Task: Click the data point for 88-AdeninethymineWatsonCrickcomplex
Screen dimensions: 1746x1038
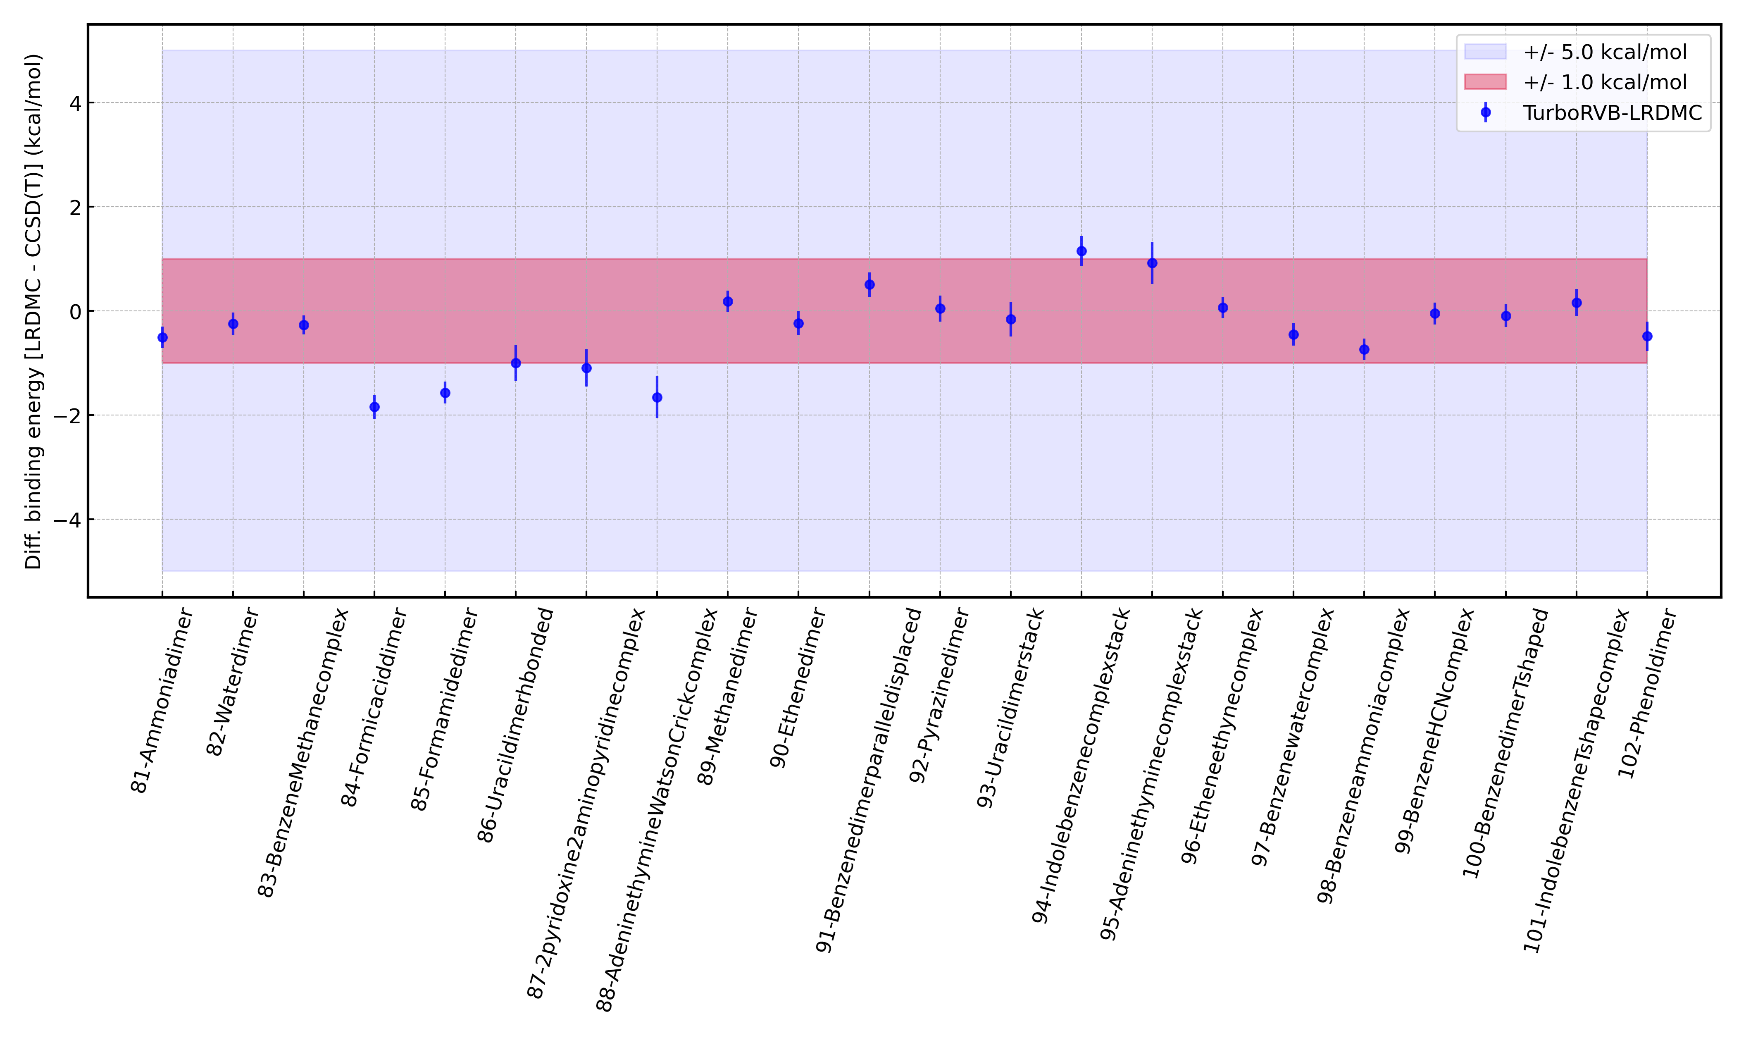Action: click(x=657, y=397)
